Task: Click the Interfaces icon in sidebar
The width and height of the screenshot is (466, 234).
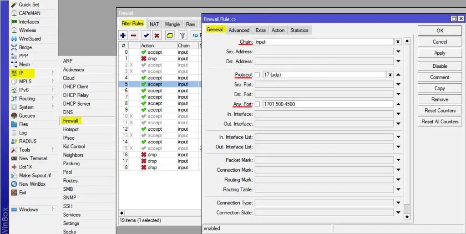Action: point(14,22)
